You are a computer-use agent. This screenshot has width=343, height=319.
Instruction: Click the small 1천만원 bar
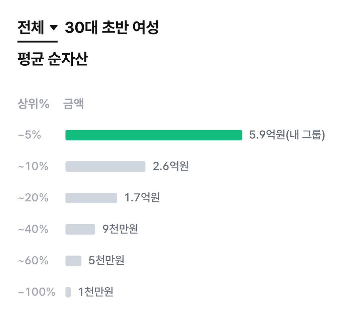[68, 292]
